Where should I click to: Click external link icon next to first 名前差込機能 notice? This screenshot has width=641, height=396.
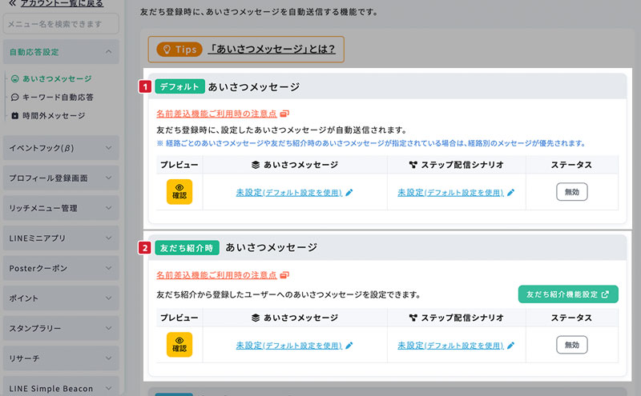284,114
